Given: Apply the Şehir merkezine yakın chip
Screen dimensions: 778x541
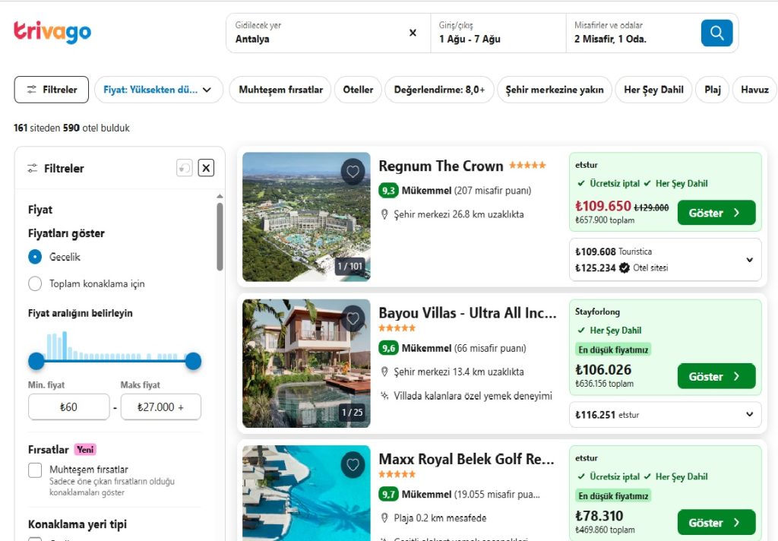Looking at the screenshot, I should pyautogui.click(x=555, y=90).
